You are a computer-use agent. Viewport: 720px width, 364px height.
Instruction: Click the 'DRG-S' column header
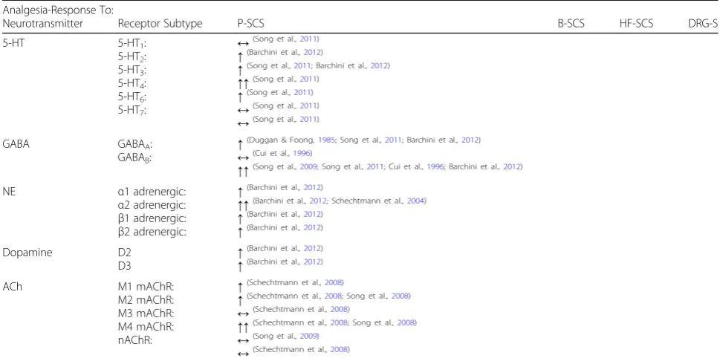pos(703,24)
